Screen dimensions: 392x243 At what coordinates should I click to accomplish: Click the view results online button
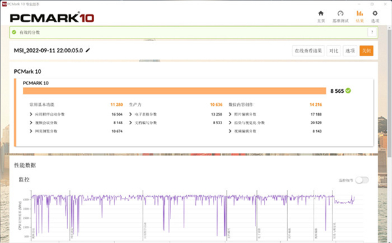pos(308,51)
